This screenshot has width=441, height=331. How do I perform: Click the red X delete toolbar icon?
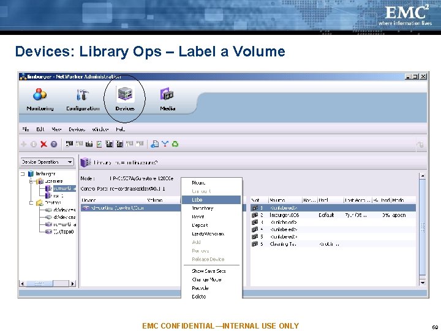(x=43, y=144)
